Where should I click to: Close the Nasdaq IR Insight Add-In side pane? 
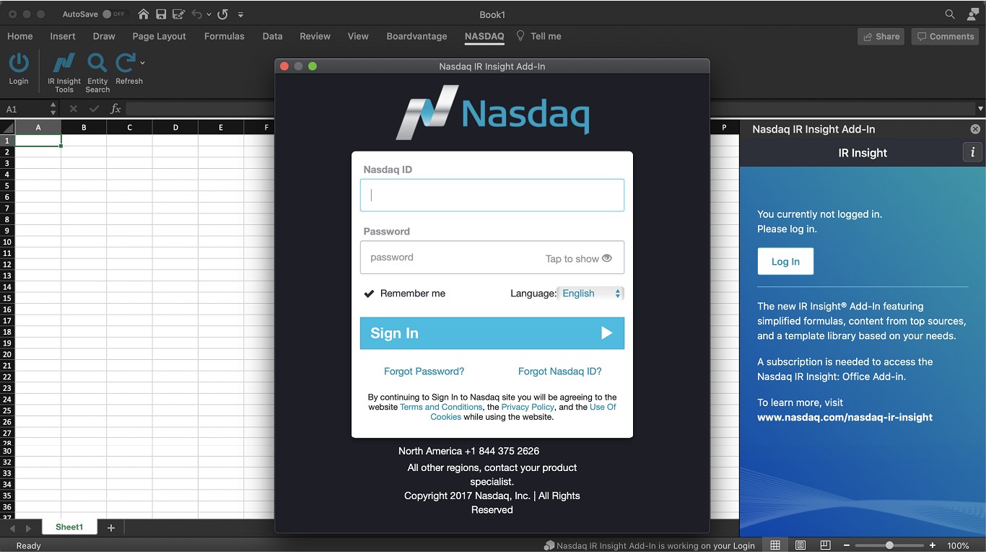point(975,129)
